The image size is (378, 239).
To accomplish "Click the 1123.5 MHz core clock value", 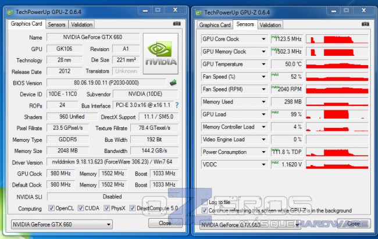I will pyautogui.click(x=287, y=39).
